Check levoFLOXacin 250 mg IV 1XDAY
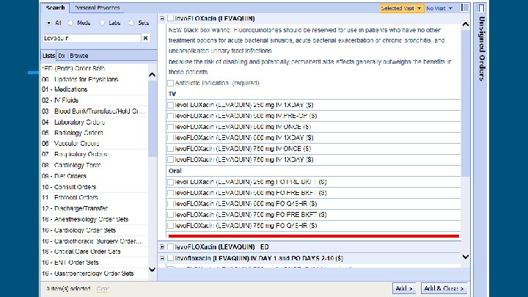The image size is (528, 297). (x=171, y=105)
